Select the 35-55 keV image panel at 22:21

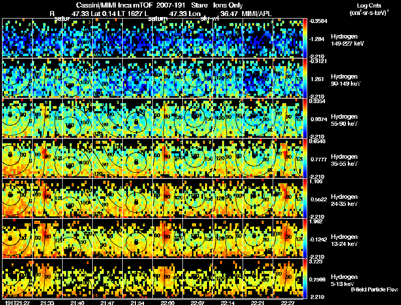point(258,158)
